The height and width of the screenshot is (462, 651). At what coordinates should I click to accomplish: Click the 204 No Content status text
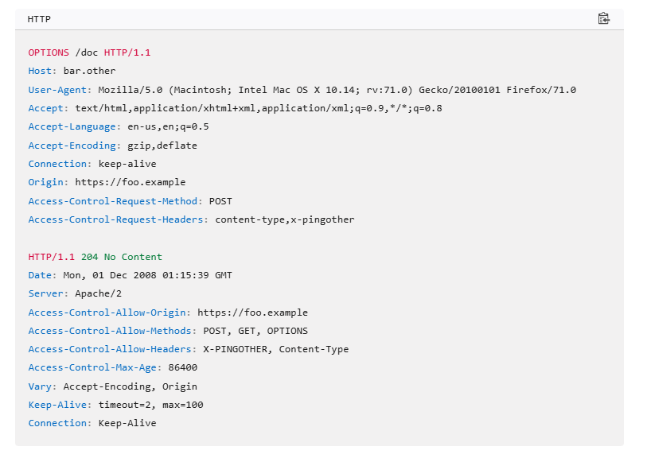[121, 257]
